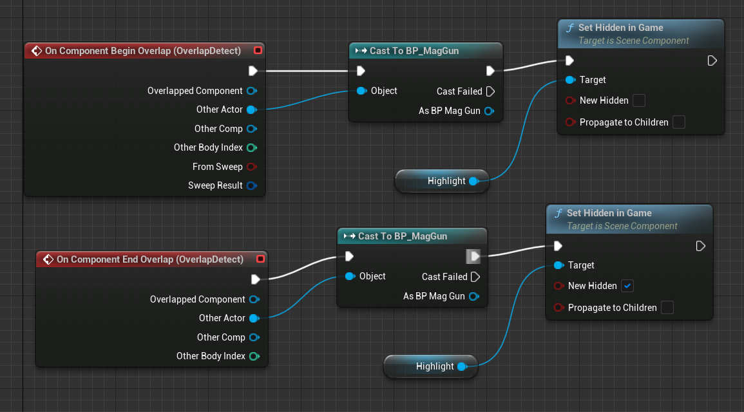Click Other Comp pin on Begin Overlap
This screenshot has height=412, width=744.
point(252,129)
